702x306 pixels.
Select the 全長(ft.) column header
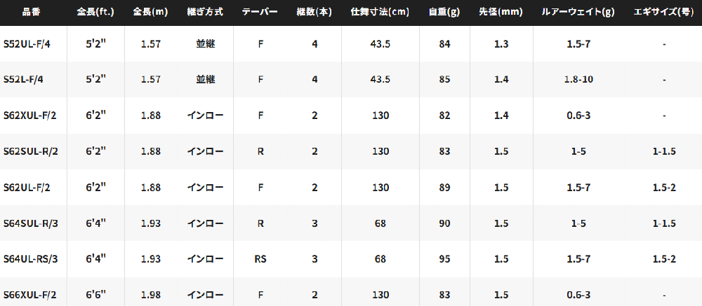(x=95, y=13)
